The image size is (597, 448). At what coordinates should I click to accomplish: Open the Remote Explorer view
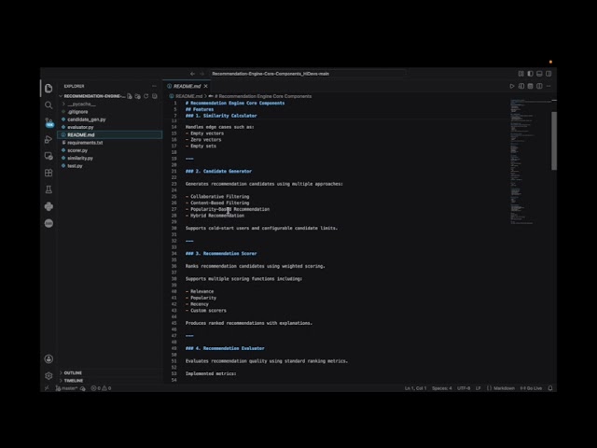(49, 156)
